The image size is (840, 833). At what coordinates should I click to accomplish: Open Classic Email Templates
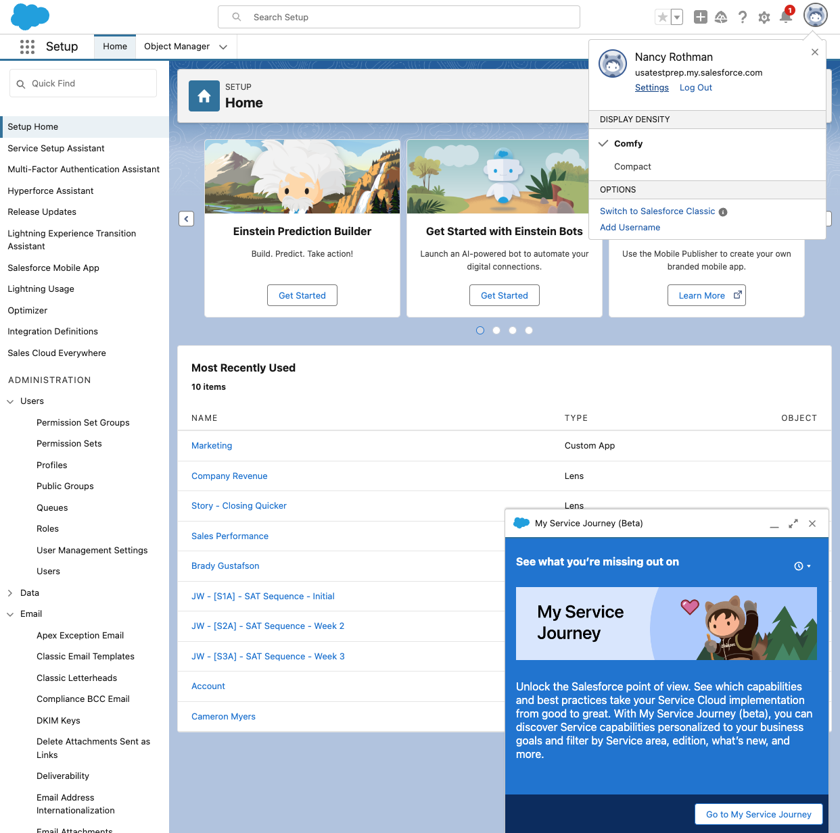click(x=85, y=657)
